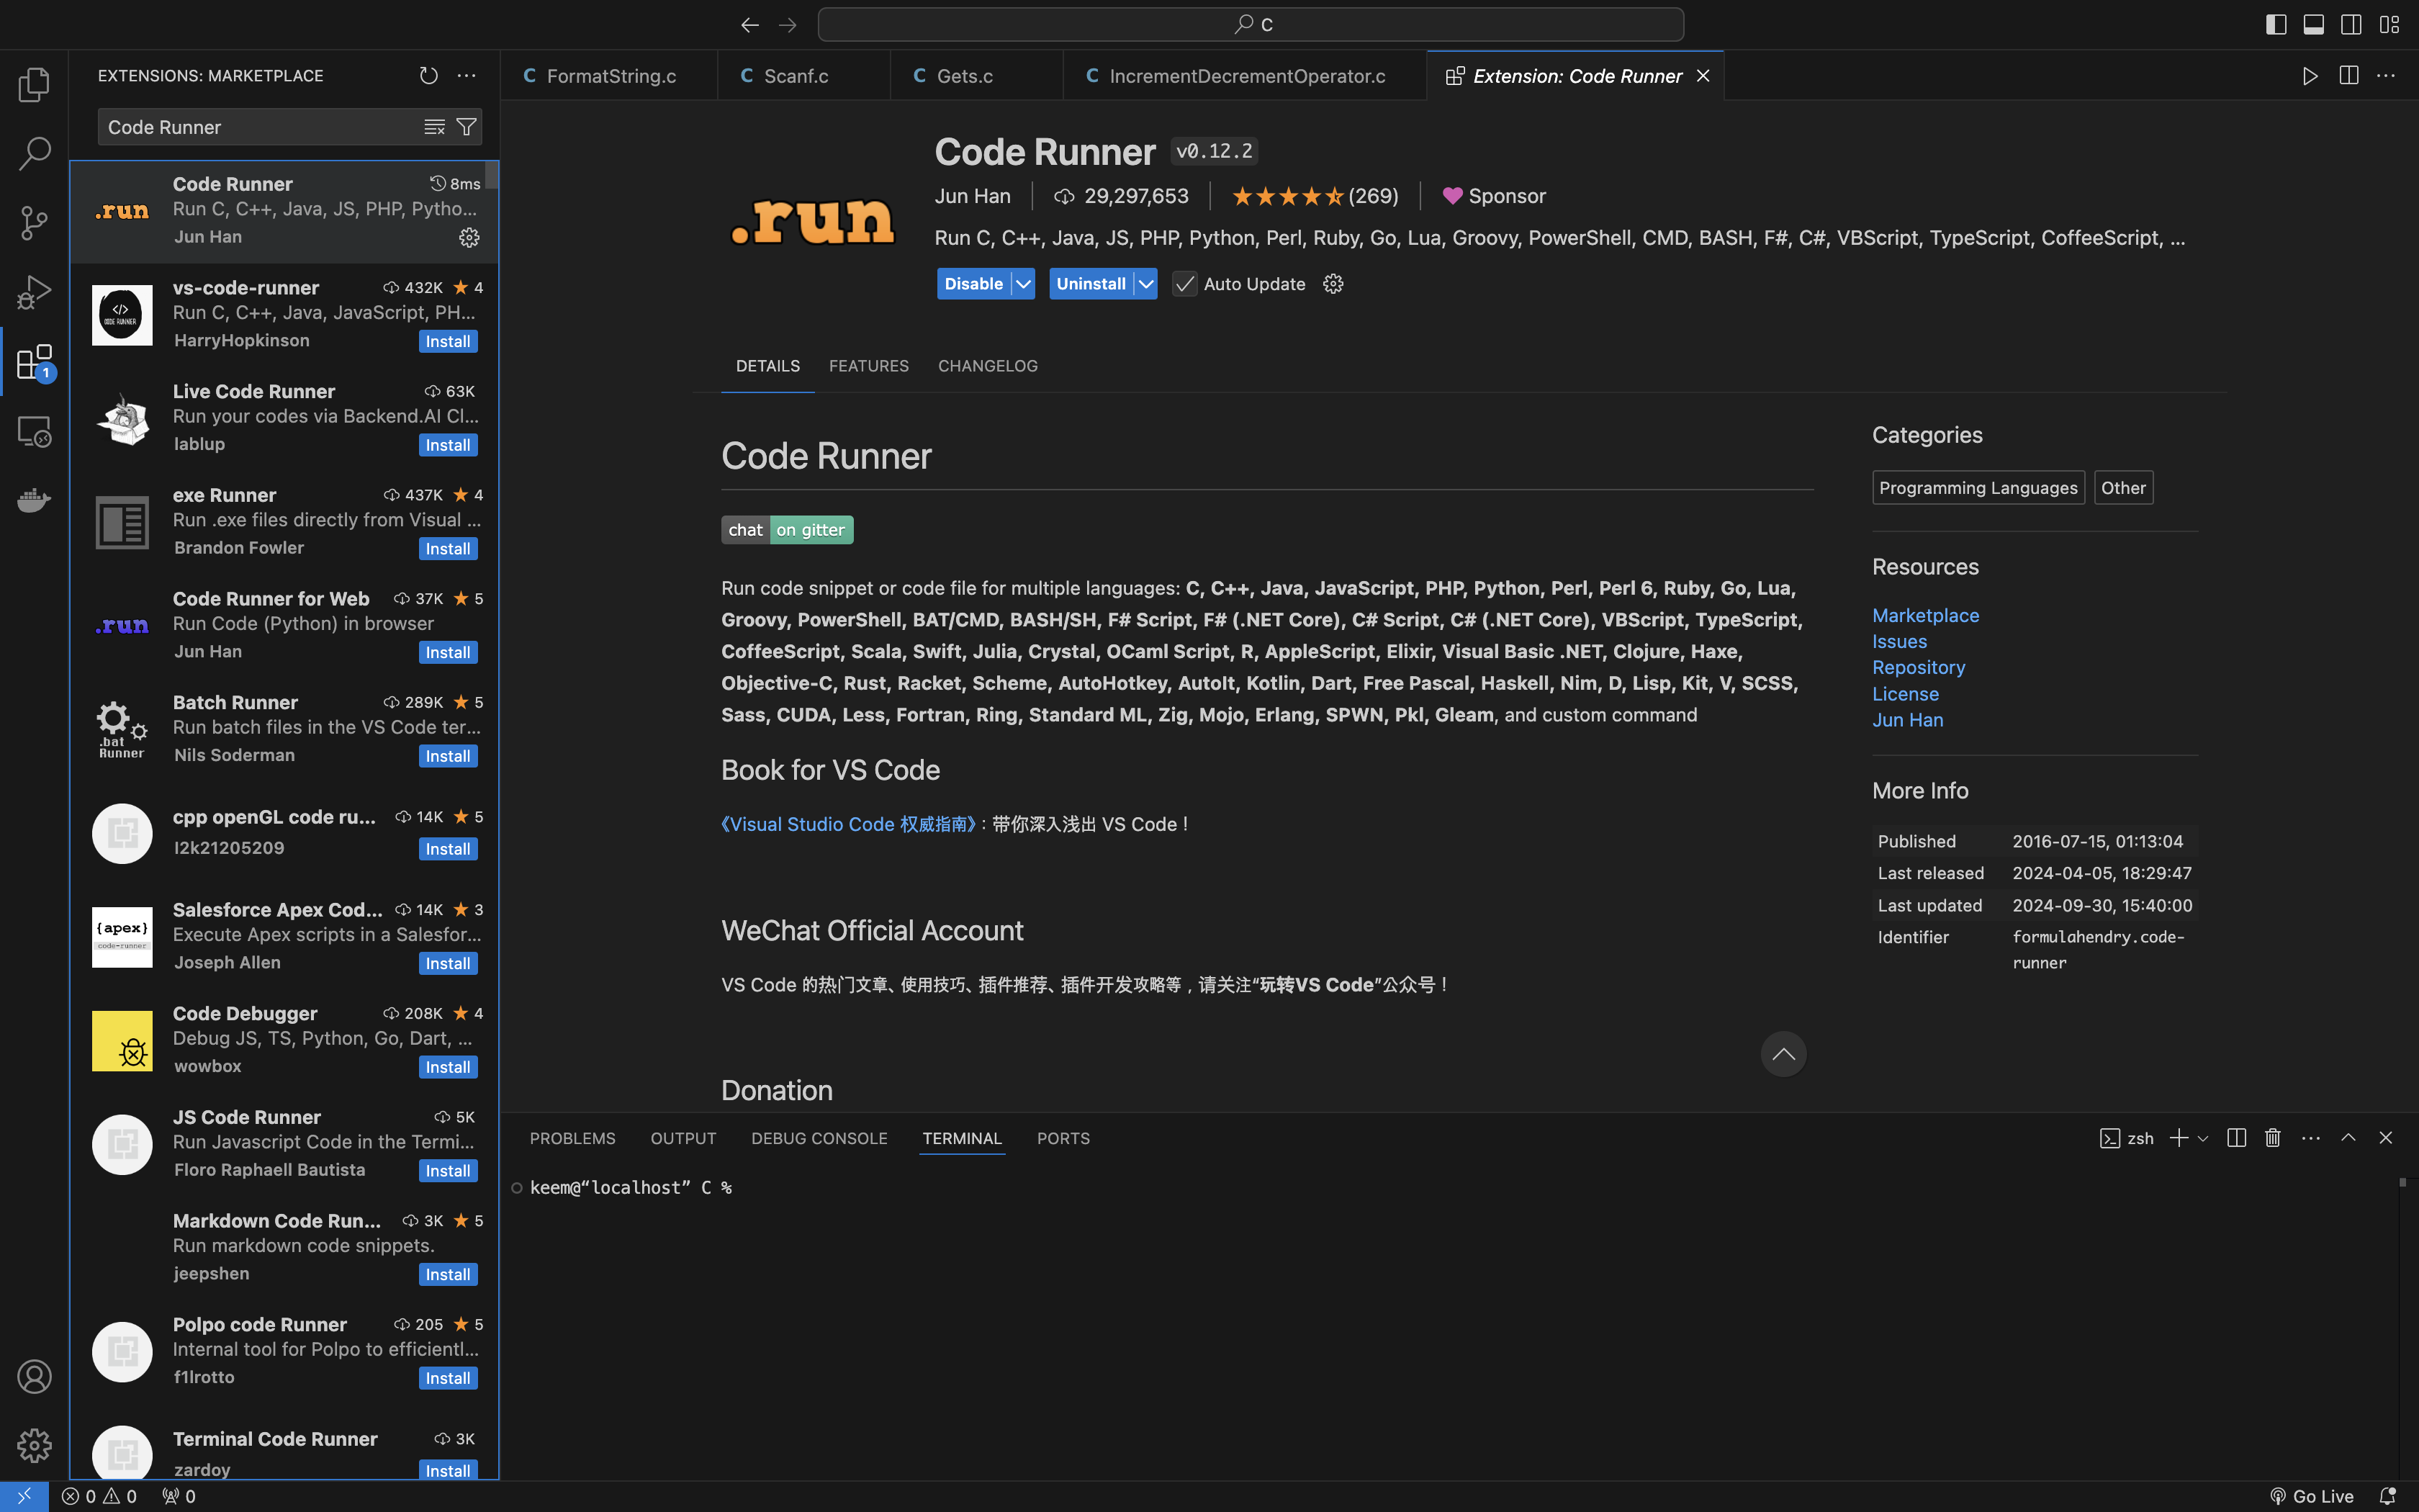Screen dimensions: 2419x1512
Task: Click extensions list scrollbar thumb
Action: [492, 175]
